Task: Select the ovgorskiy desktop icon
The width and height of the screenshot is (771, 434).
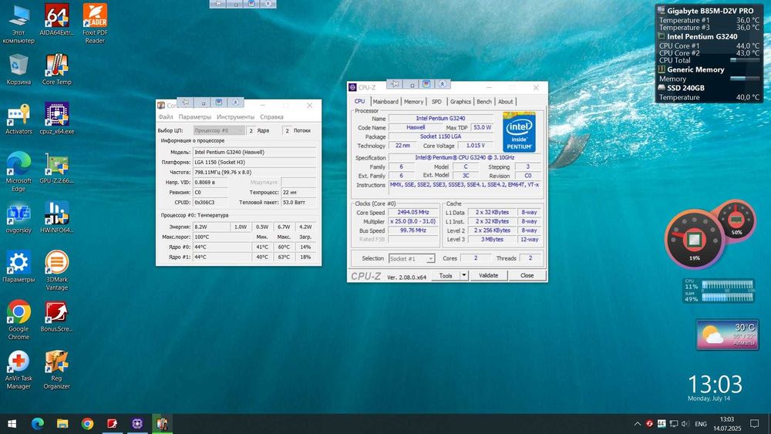Action: click(19, 217)
